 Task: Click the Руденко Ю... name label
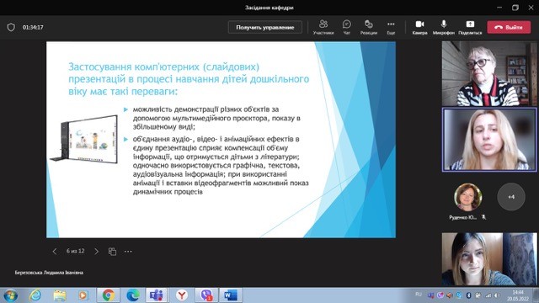click(462, 217)
